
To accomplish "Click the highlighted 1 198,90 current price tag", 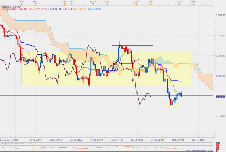I will click(x=220, y=97).
